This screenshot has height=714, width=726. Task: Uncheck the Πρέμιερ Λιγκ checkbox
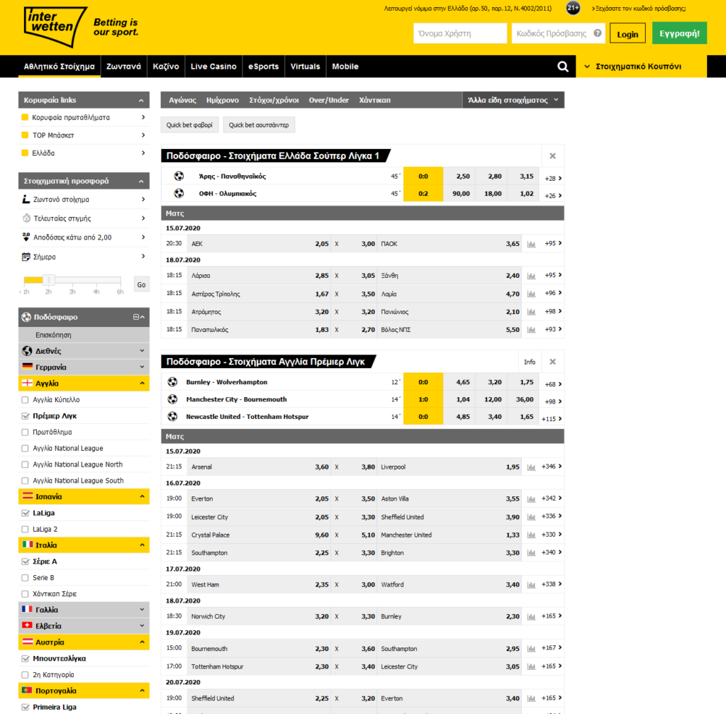(25, 415)
